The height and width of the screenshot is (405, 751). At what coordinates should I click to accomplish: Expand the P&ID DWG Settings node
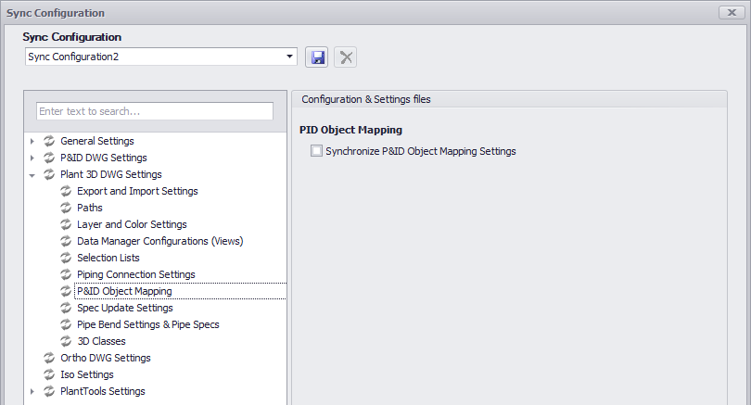(x=32, y=158)
